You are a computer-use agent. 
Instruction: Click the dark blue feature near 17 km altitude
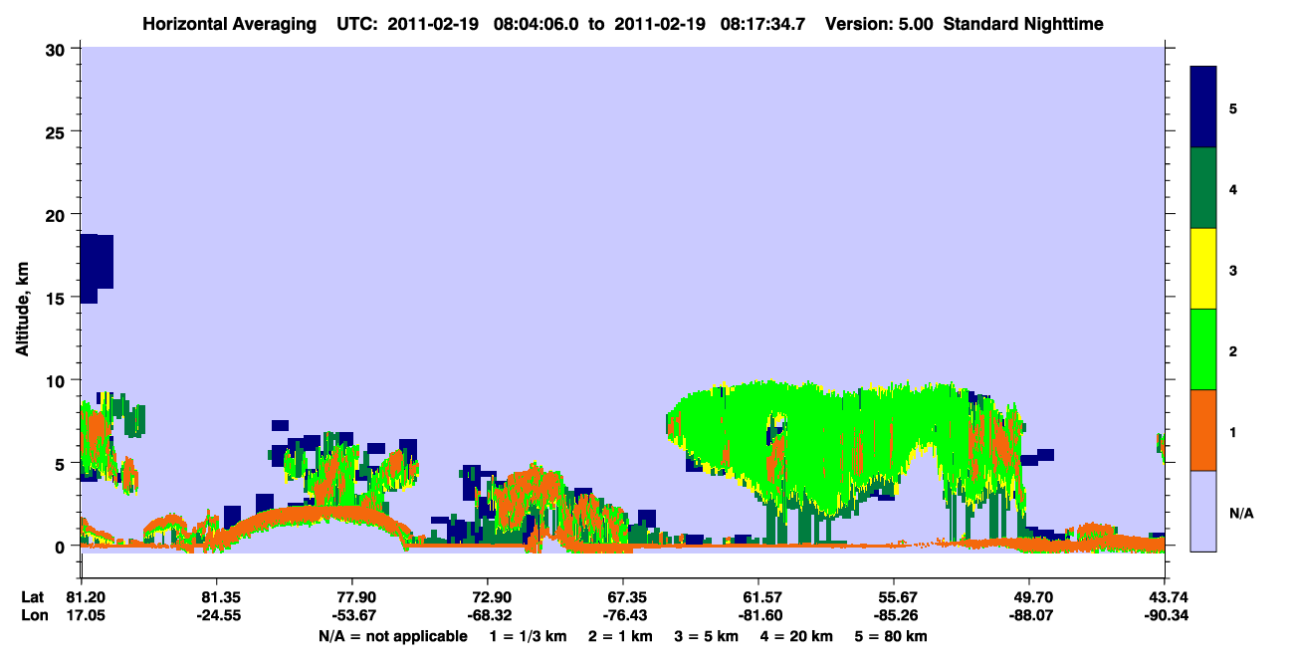(x=96, y=267)
